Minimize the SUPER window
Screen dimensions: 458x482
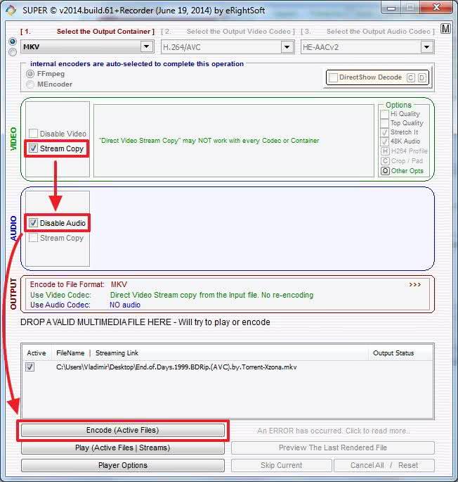coord(391,8)
